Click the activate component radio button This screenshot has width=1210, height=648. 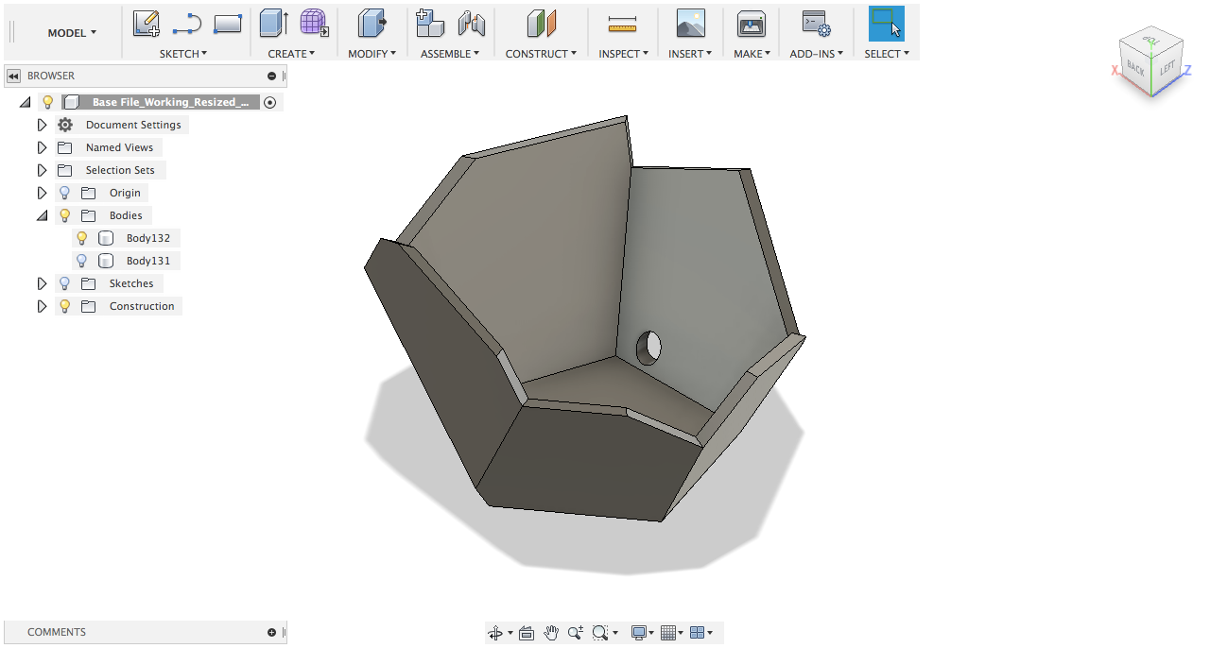pyautogui.click(x=270, y=102)
